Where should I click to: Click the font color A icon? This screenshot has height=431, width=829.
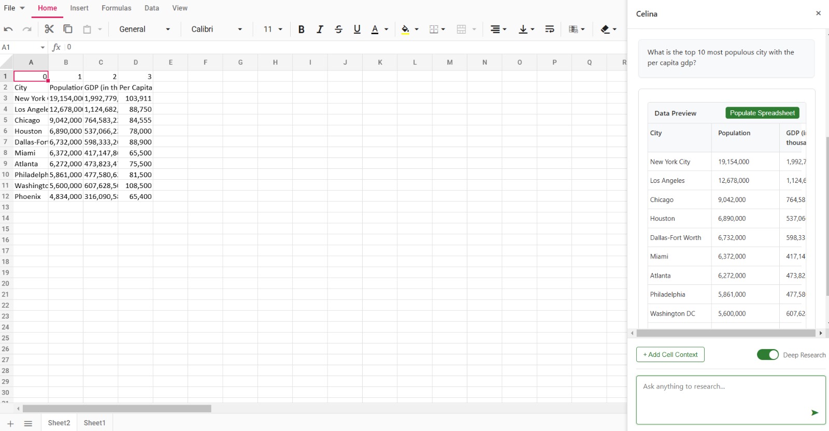pos(375,30)
